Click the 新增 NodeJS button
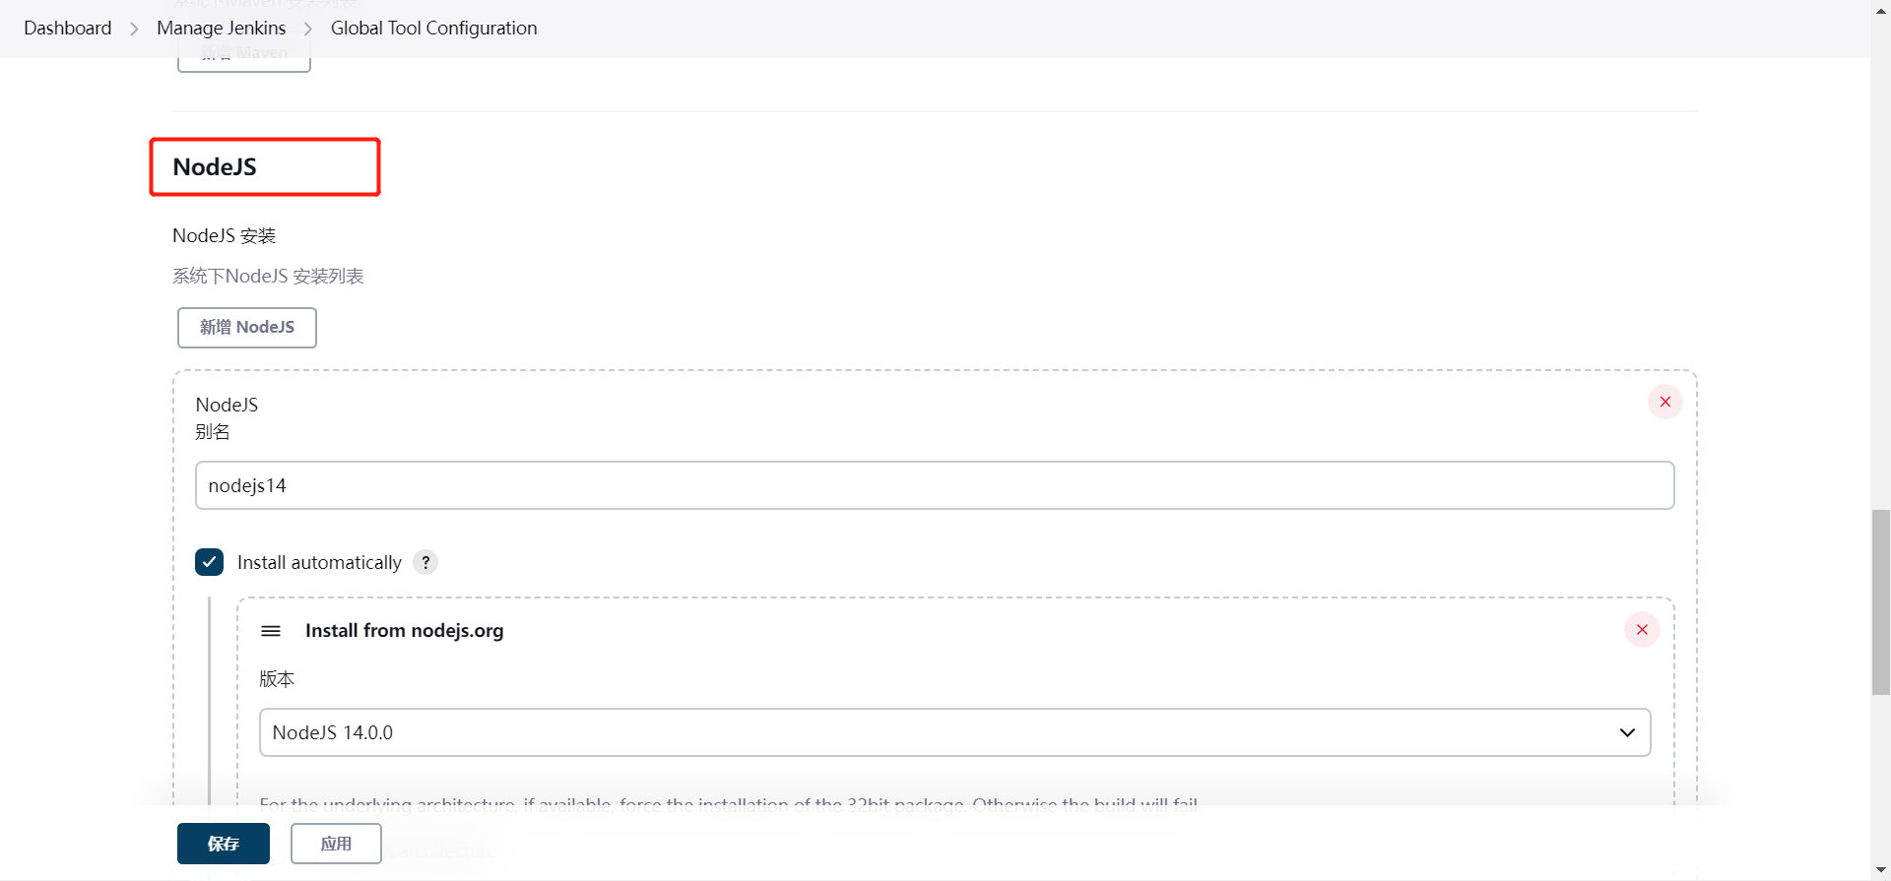 click(x=246, y=328)
